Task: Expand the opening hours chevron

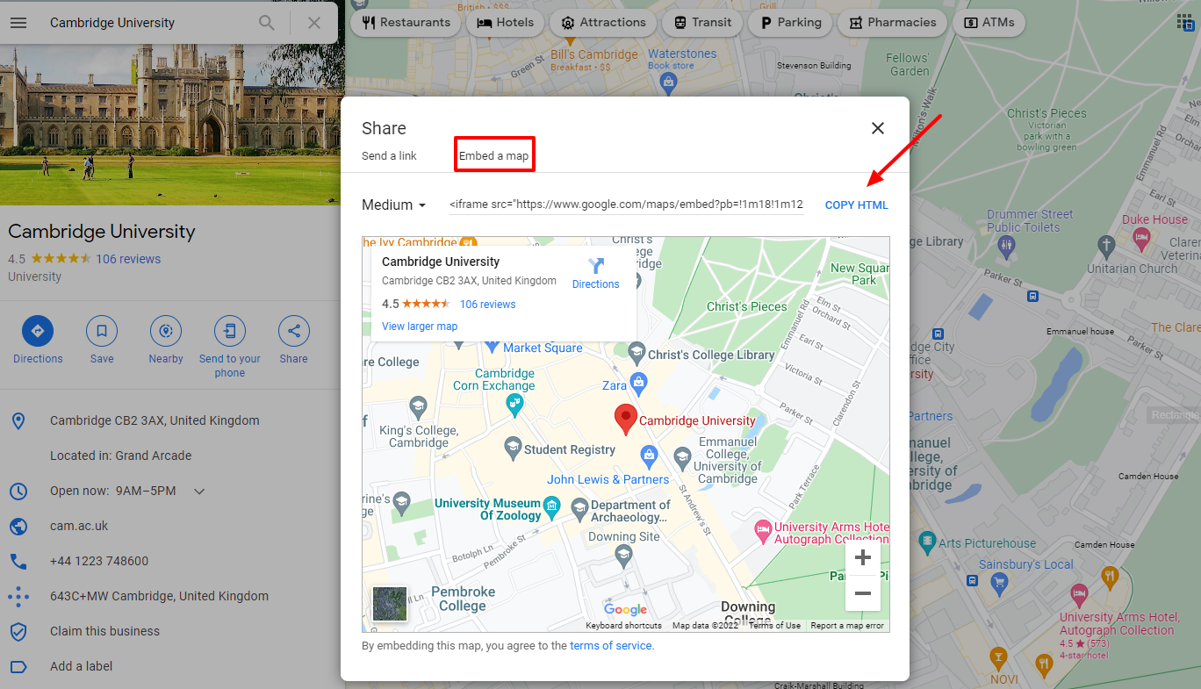Action: coord(199,491)
